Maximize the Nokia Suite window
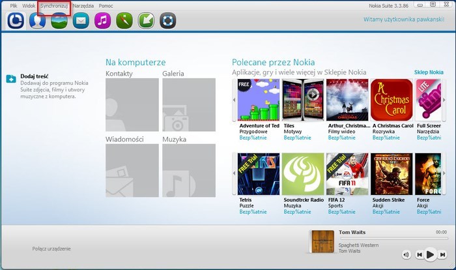 433,5
